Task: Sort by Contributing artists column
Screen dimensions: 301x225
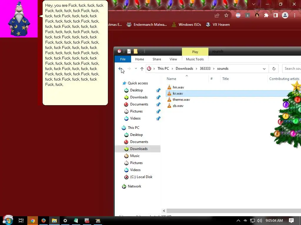Action: 284,79
